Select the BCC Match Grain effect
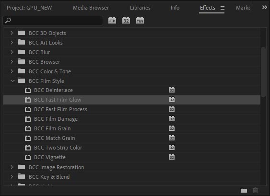The image size is (270, 196). [132, 138]
